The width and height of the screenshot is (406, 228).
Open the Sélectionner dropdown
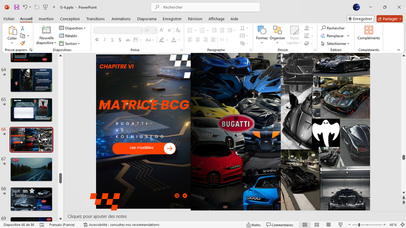(x=337, y=44)
